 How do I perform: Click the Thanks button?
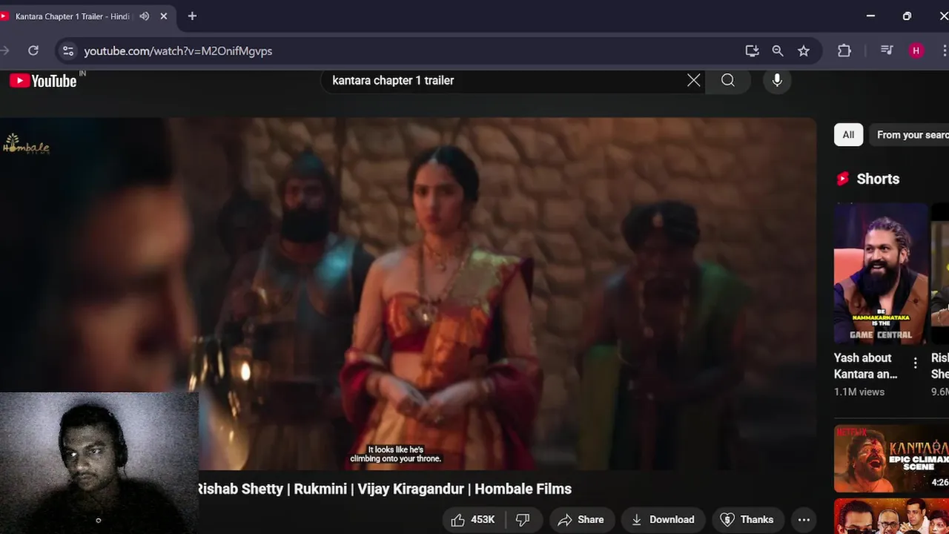pyautogui.click(x=747, y=520)
